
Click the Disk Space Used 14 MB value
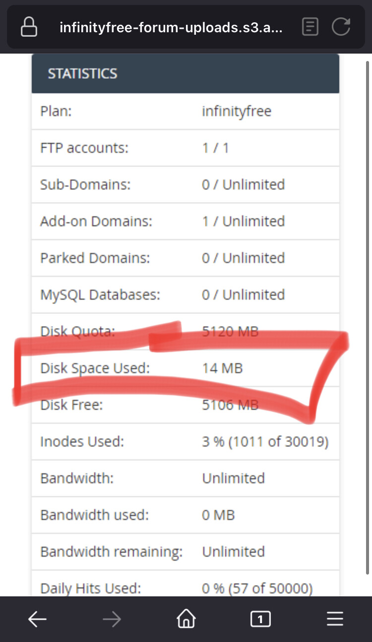[222, 368]
